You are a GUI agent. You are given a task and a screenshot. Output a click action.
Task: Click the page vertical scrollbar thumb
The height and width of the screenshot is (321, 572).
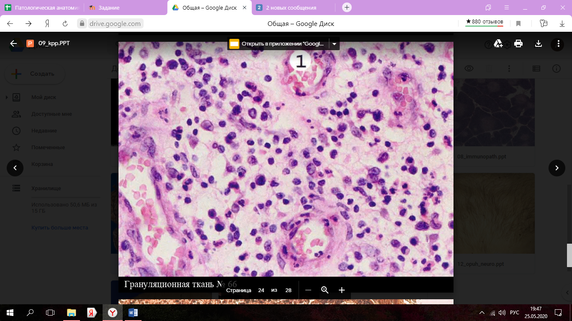(x=569, y=255)
